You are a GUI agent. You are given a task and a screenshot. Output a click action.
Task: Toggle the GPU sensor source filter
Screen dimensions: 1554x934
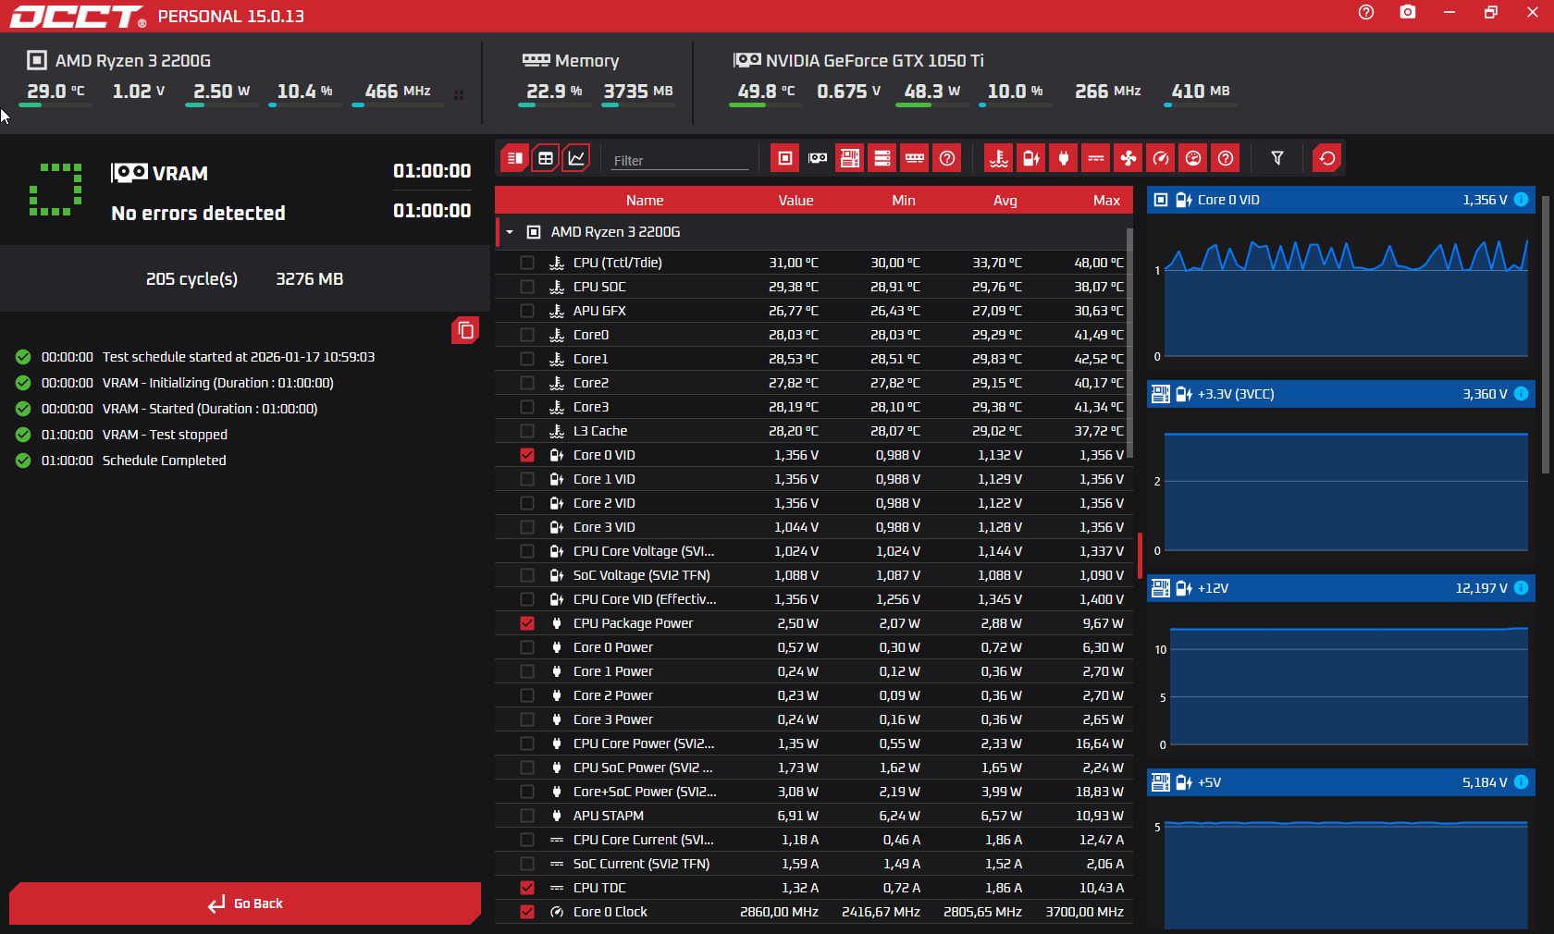point(818,158)
